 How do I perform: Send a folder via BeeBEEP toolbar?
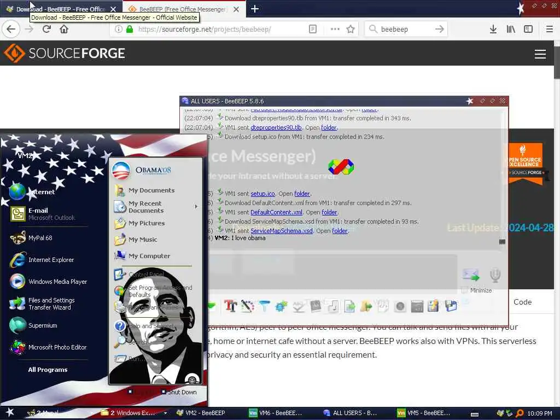click(366, 306)
